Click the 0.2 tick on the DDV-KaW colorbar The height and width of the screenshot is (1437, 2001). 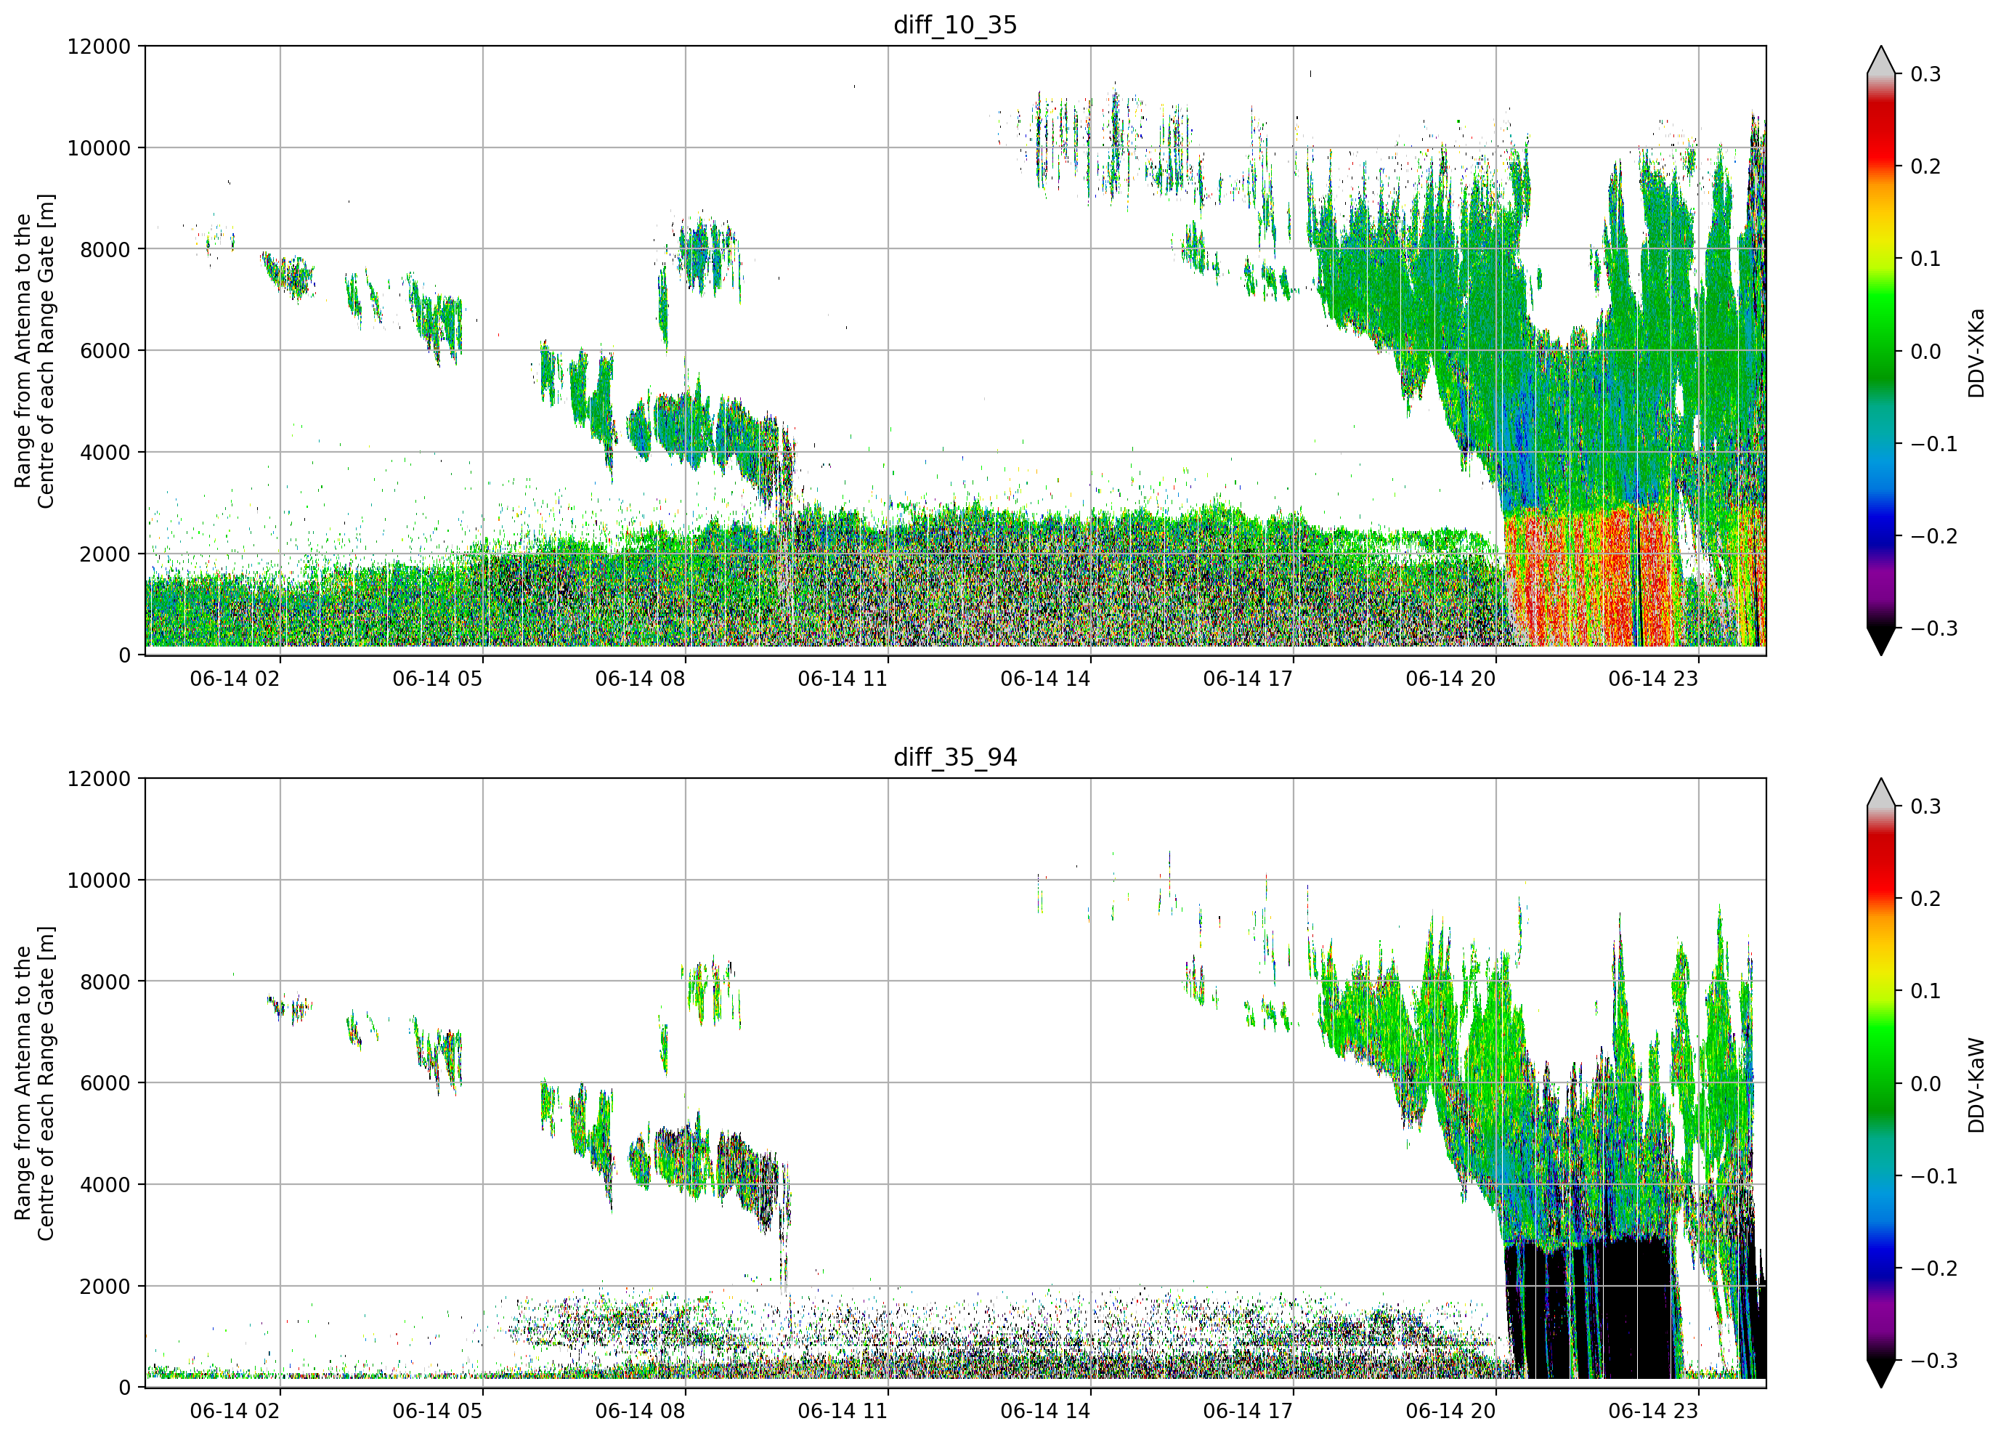pyautogui.click(x=1925, y=899)
